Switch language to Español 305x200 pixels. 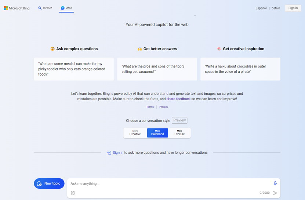pos(261,8)
